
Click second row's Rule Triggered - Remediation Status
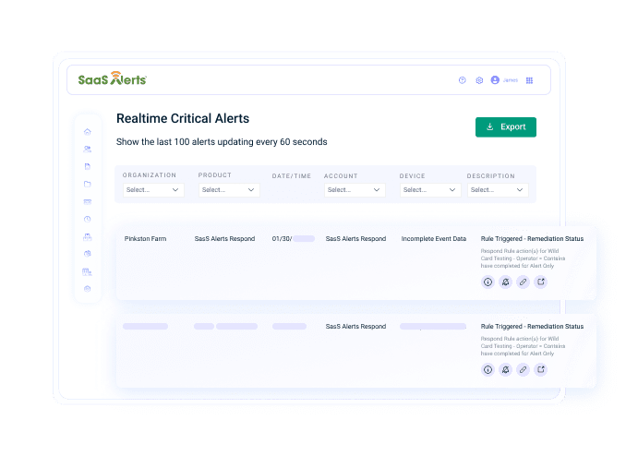tap(532, 326)
